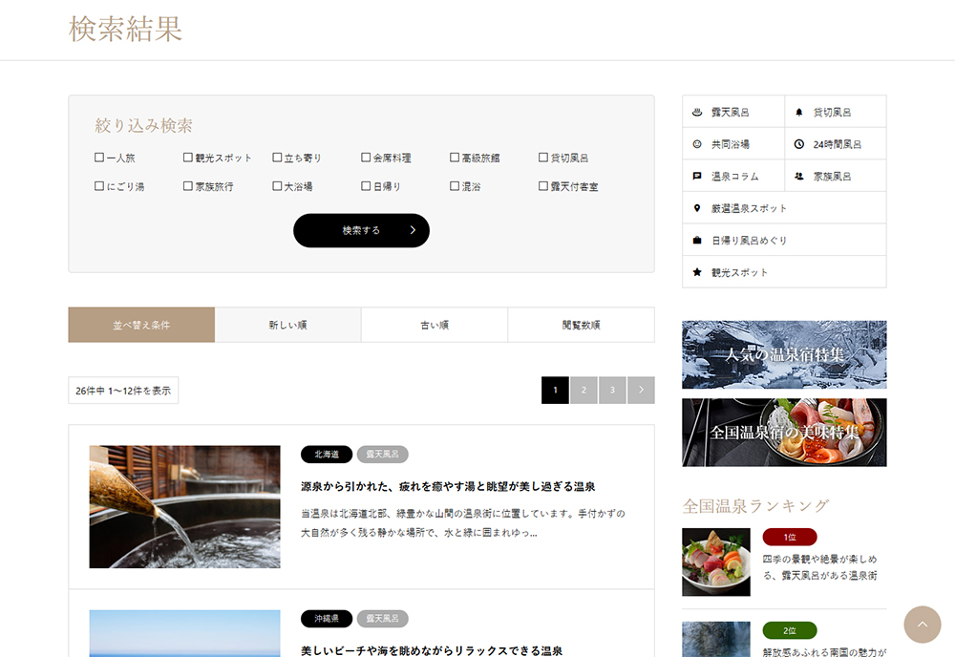
Task: Open ranking entry 解放感あふれる南国の魅力が
Action: point(825,651)
